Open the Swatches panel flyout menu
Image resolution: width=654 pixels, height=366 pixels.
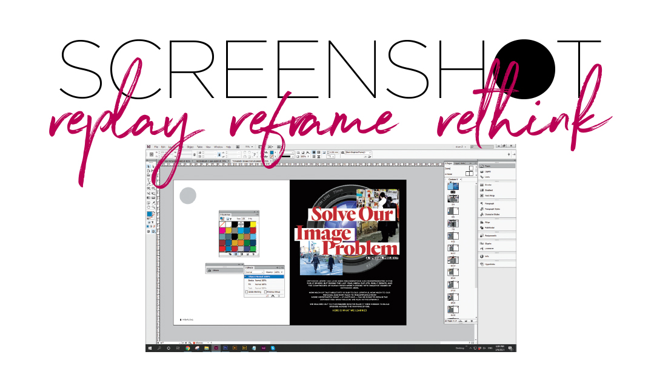coord(257,215)
